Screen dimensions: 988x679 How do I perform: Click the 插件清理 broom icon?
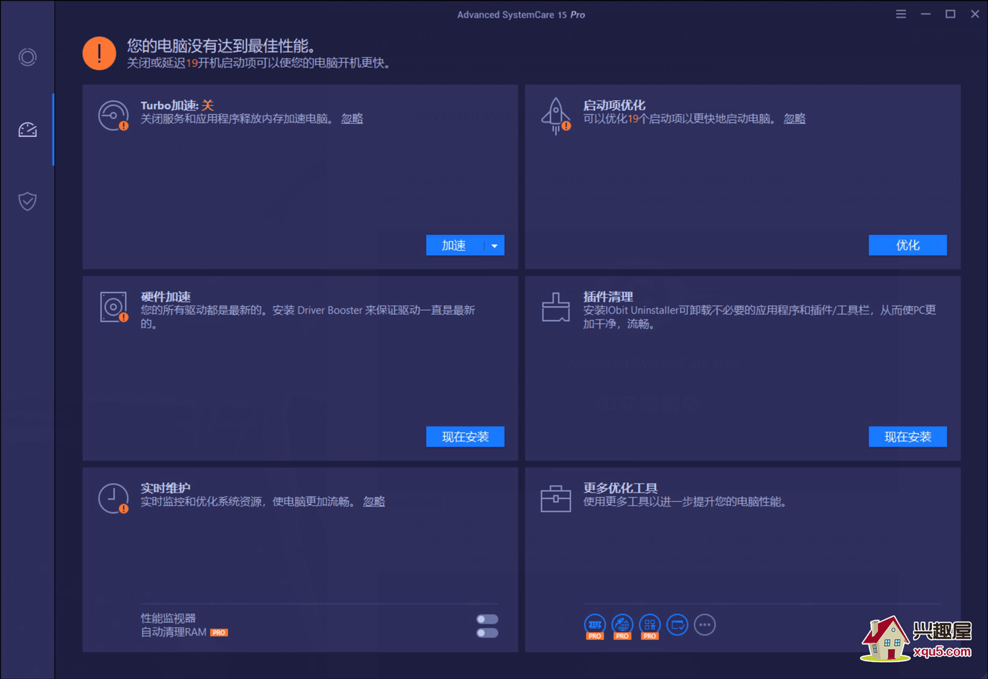556,307
